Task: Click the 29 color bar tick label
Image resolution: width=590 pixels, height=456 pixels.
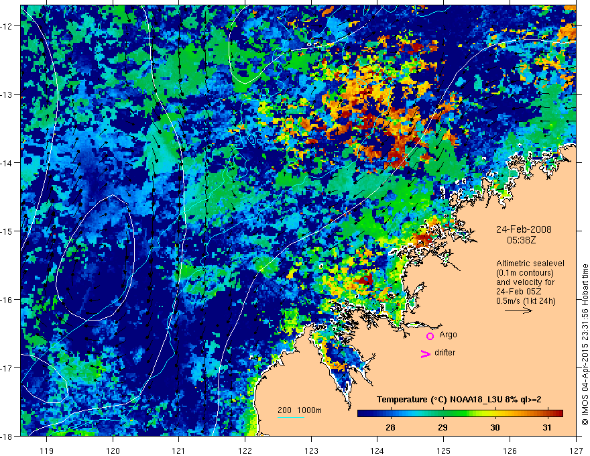Action: tap(443, 427)
